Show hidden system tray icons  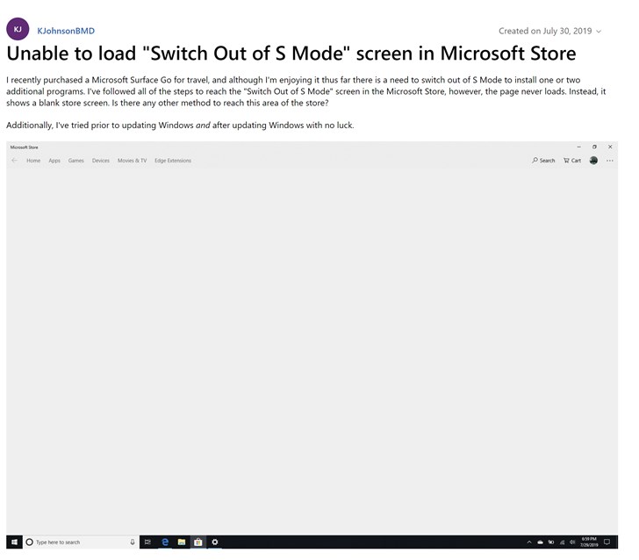(529, 542)
